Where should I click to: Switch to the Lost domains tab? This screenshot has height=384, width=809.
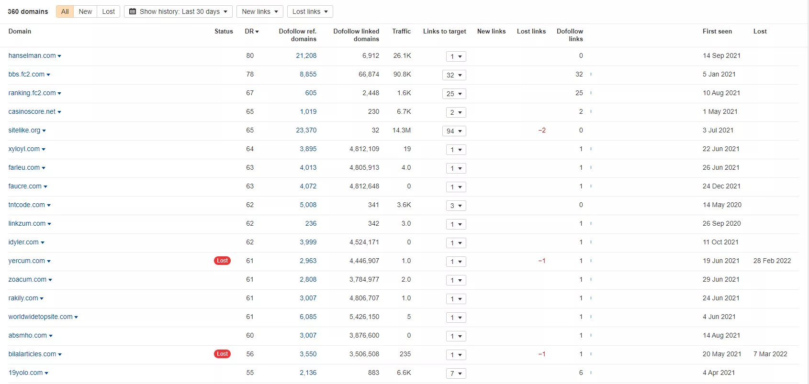tap(109, 11)
